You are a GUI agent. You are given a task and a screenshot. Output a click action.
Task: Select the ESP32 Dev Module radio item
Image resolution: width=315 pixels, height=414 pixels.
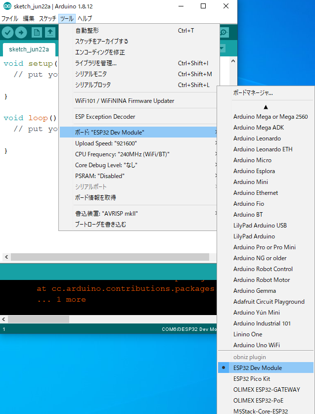[258, 368]
